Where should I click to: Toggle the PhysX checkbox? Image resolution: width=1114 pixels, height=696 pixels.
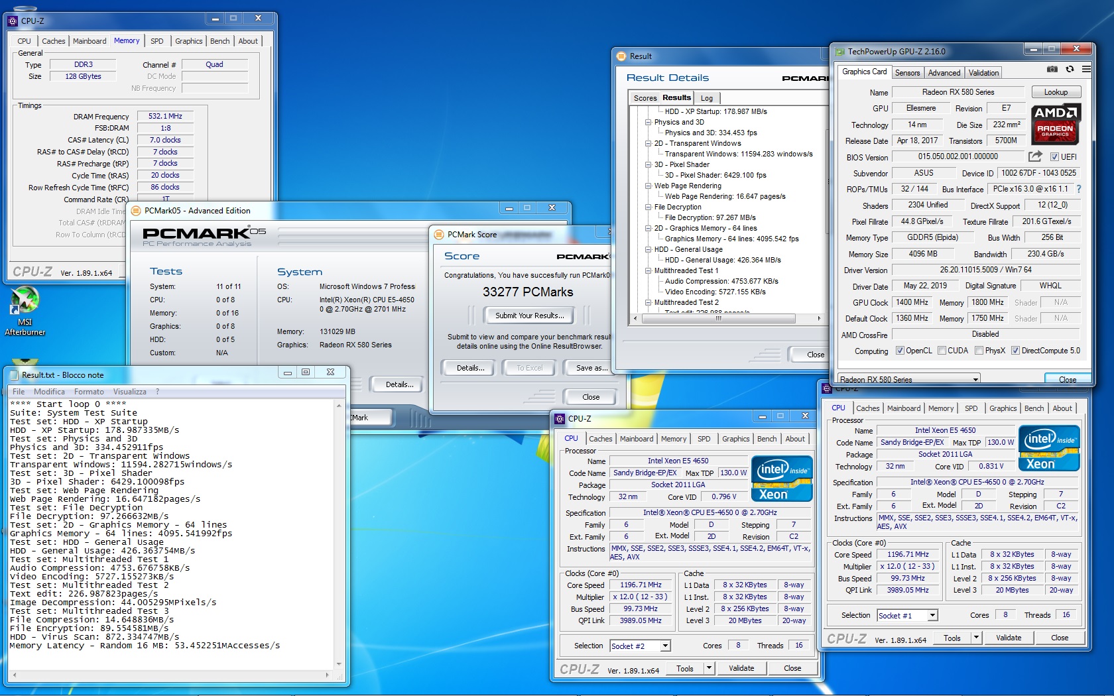click(979, 351)
